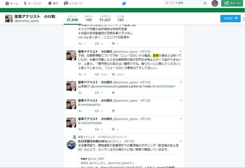Like the sriic.org tweet with 7 likes

(113, 44)
